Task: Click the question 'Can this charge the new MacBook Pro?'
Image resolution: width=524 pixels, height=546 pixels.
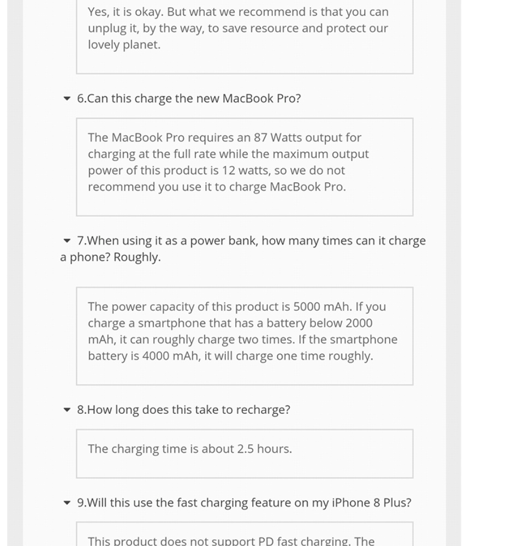Action: 189,99
